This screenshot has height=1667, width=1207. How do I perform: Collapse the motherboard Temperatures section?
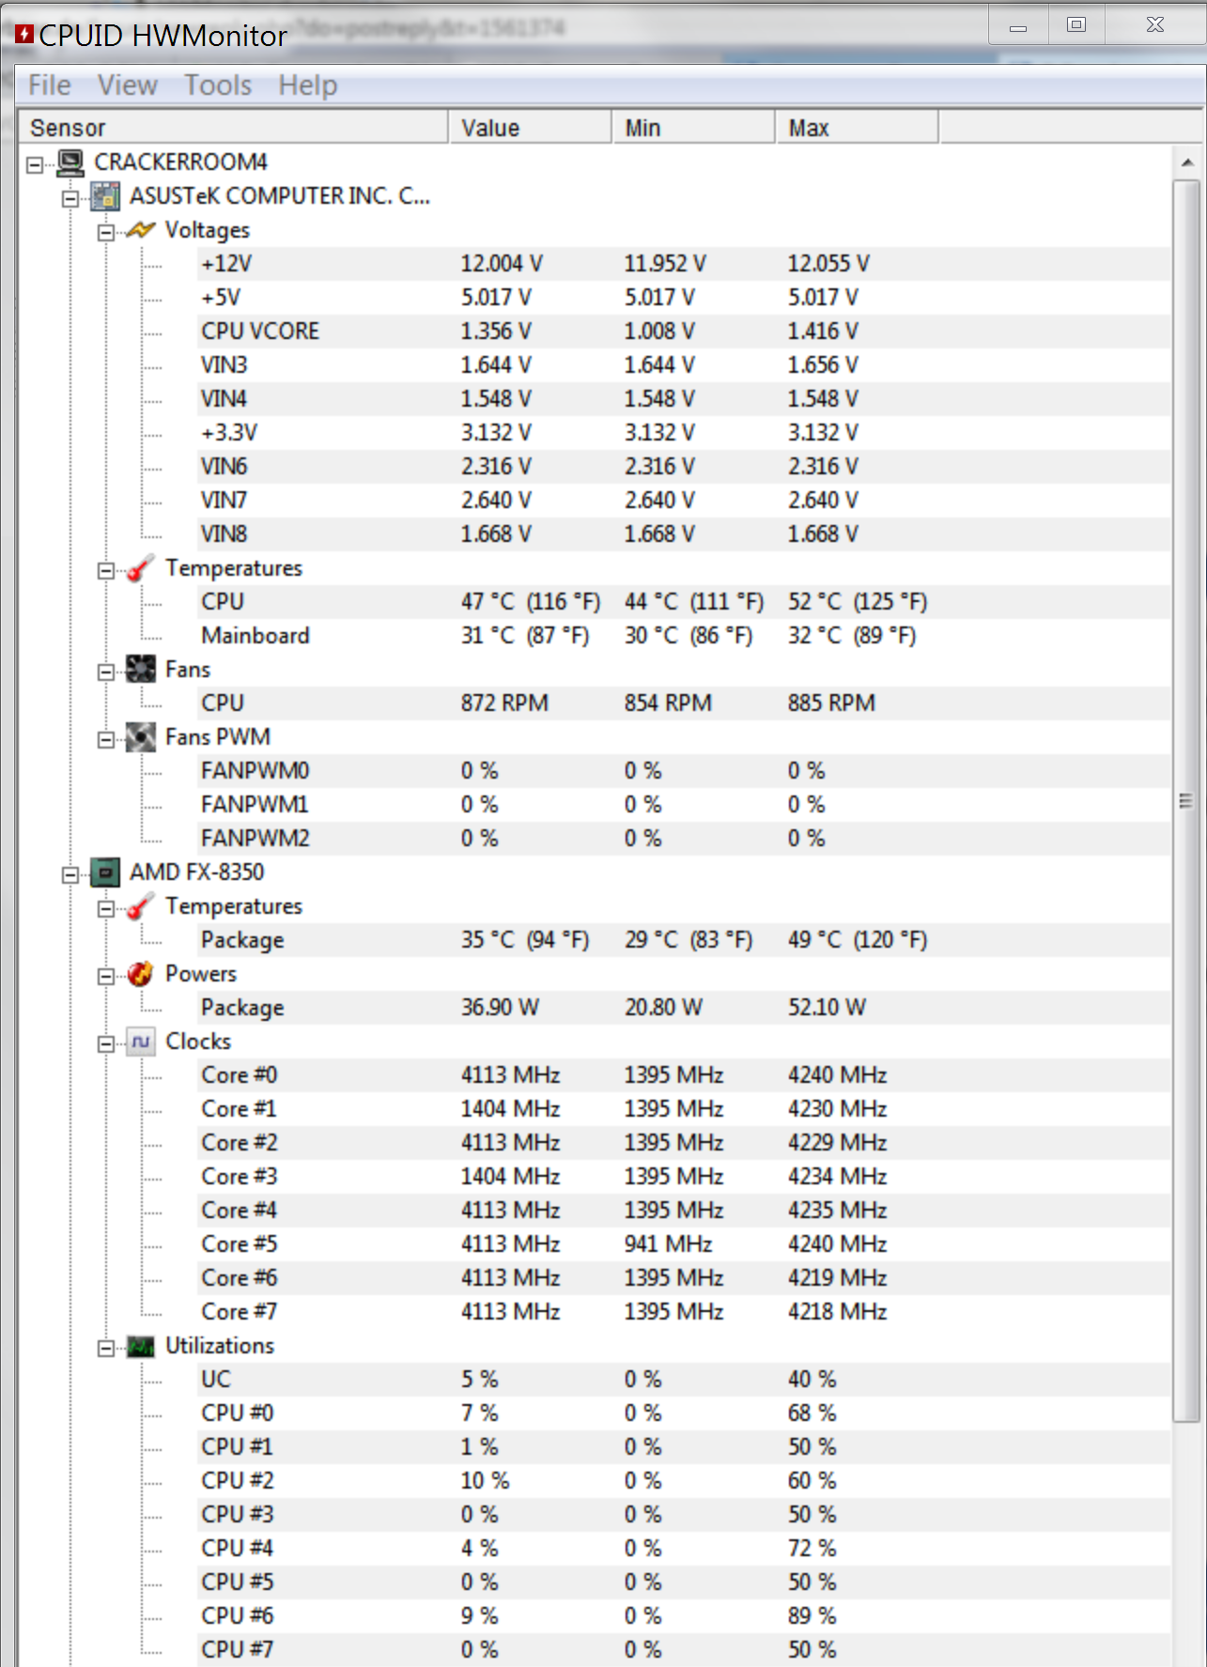click(106, 570)
